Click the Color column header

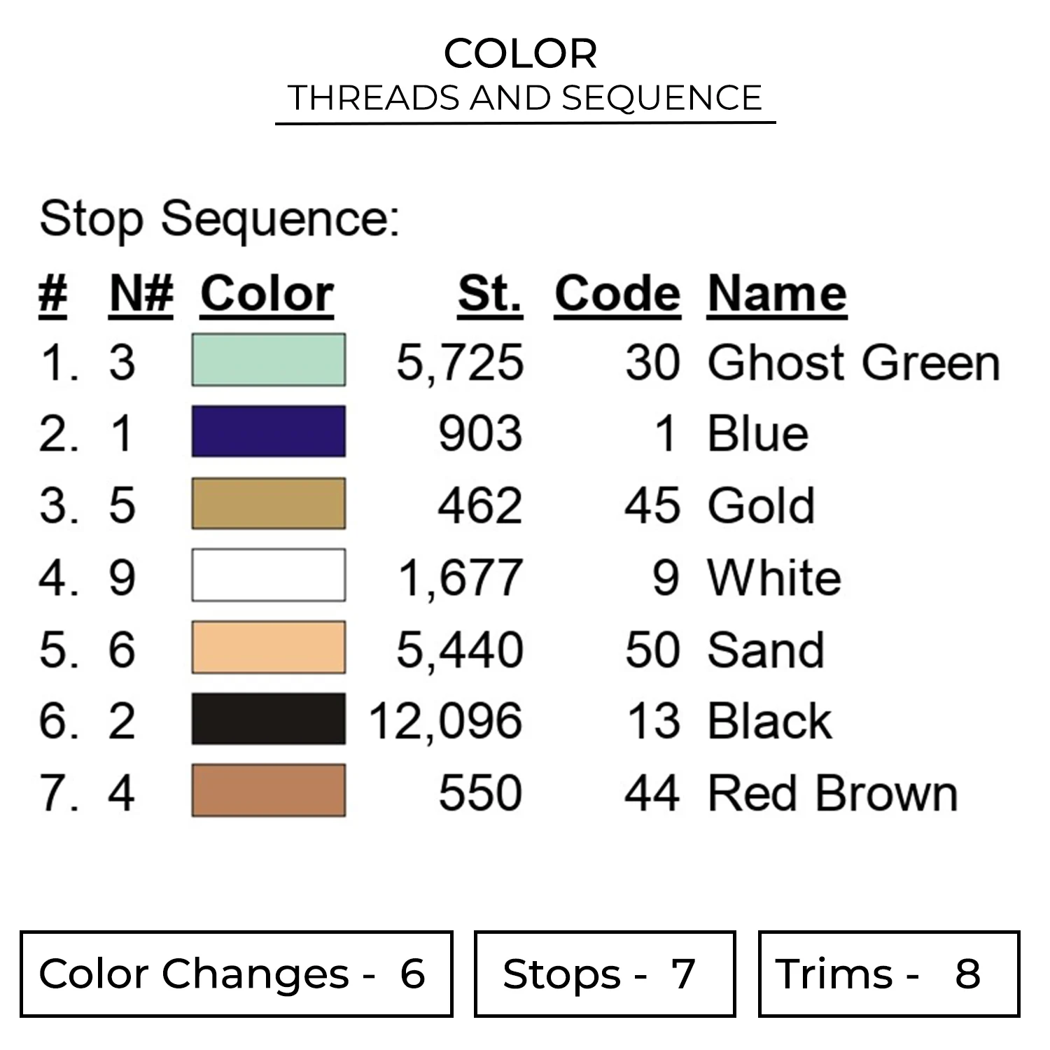tap(267, 294)
